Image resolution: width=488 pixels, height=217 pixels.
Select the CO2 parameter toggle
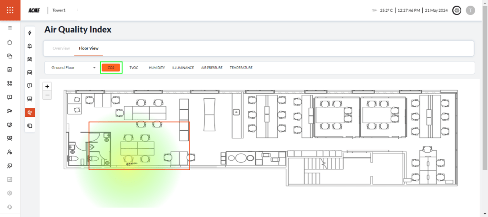tap(111, 68)
